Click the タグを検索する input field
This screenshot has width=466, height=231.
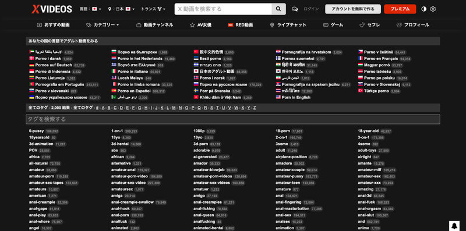tap(233, 119)
